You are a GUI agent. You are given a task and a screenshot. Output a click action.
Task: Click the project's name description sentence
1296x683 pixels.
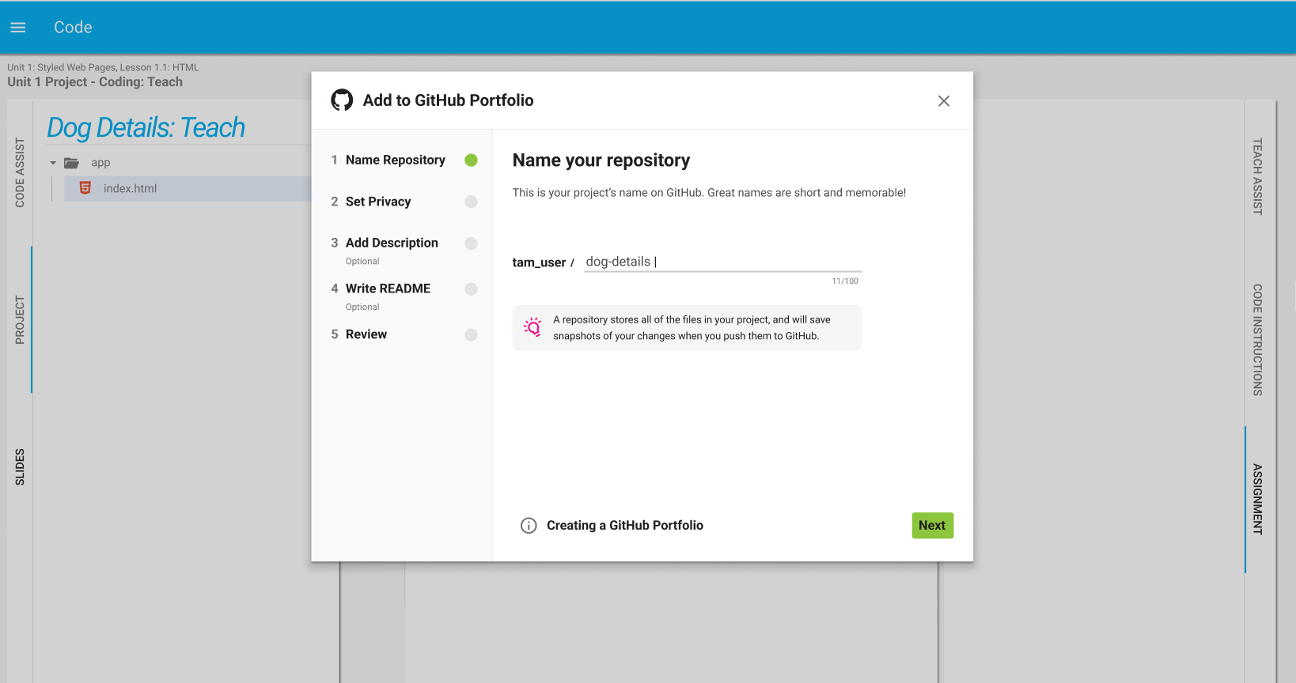tap(709, 193)
